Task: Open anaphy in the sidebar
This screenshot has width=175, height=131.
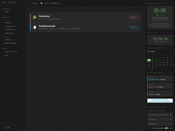Action: coord(8,23)
